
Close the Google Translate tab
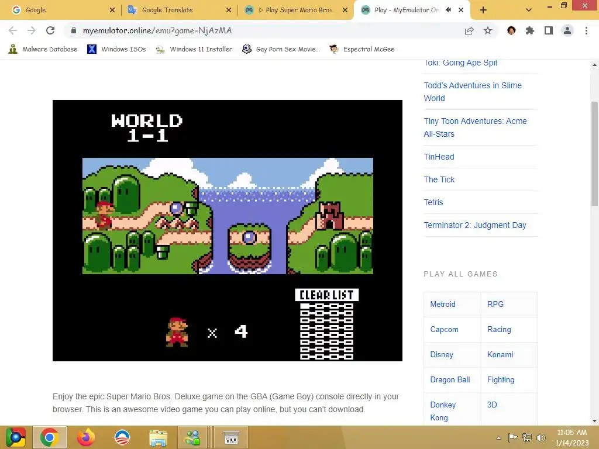tap(229, 10)
